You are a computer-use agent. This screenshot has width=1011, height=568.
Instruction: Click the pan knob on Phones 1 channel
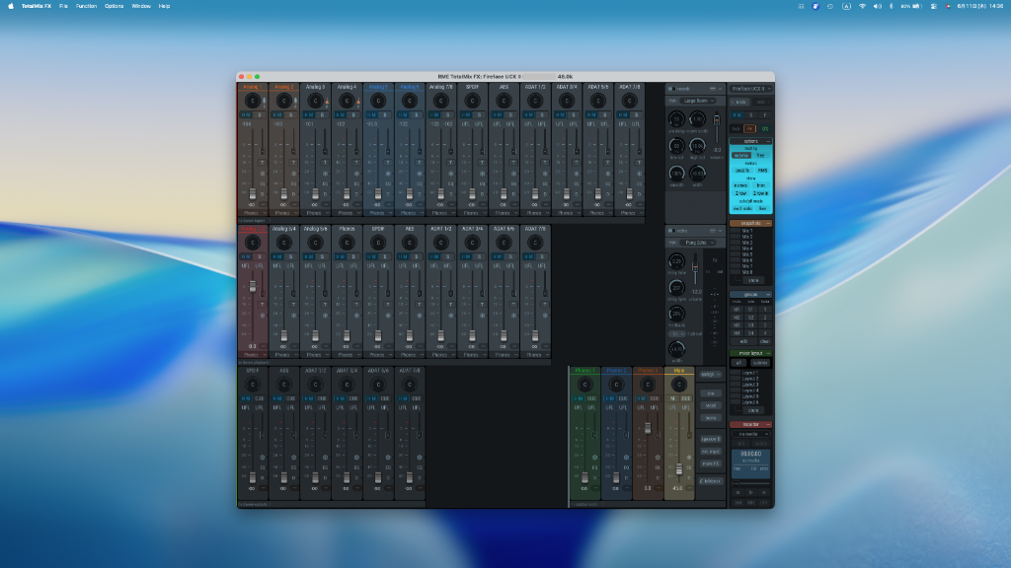point(584,385)
